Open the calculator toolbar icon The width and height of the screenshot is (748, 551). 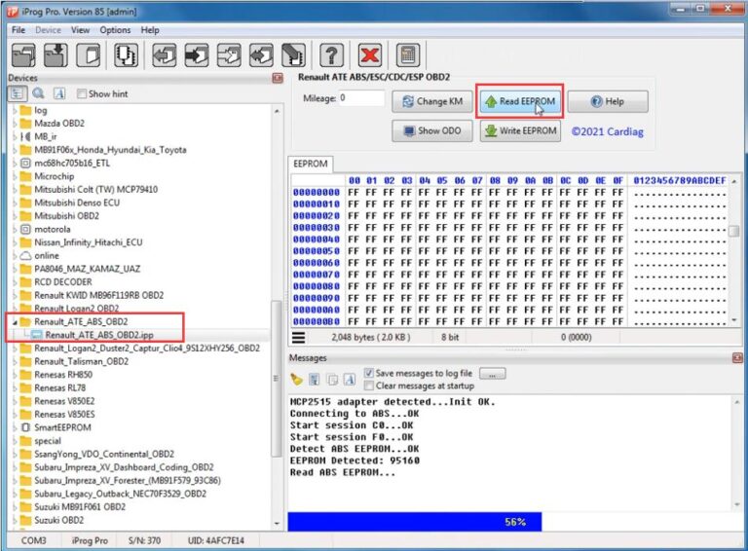408,55
